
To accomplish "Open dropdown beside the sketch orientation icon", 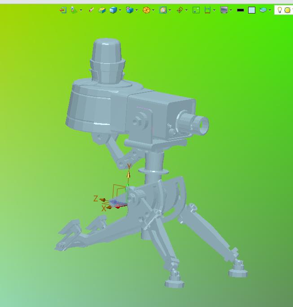I will (x=81, y=10).
